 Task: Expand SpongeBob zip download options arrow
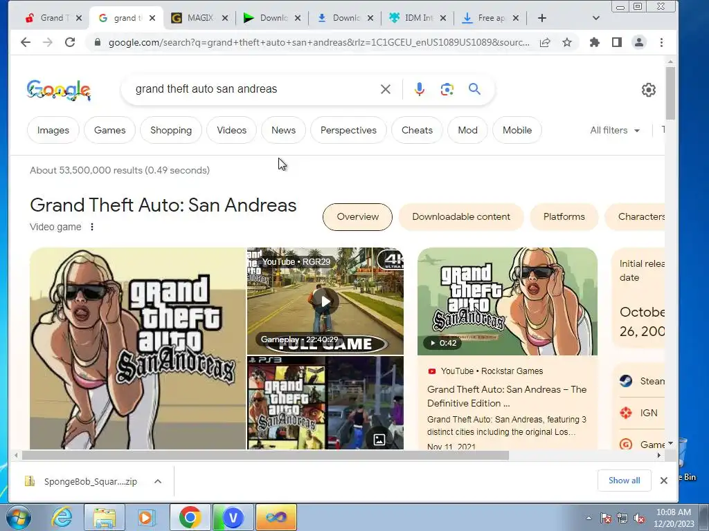158,481
